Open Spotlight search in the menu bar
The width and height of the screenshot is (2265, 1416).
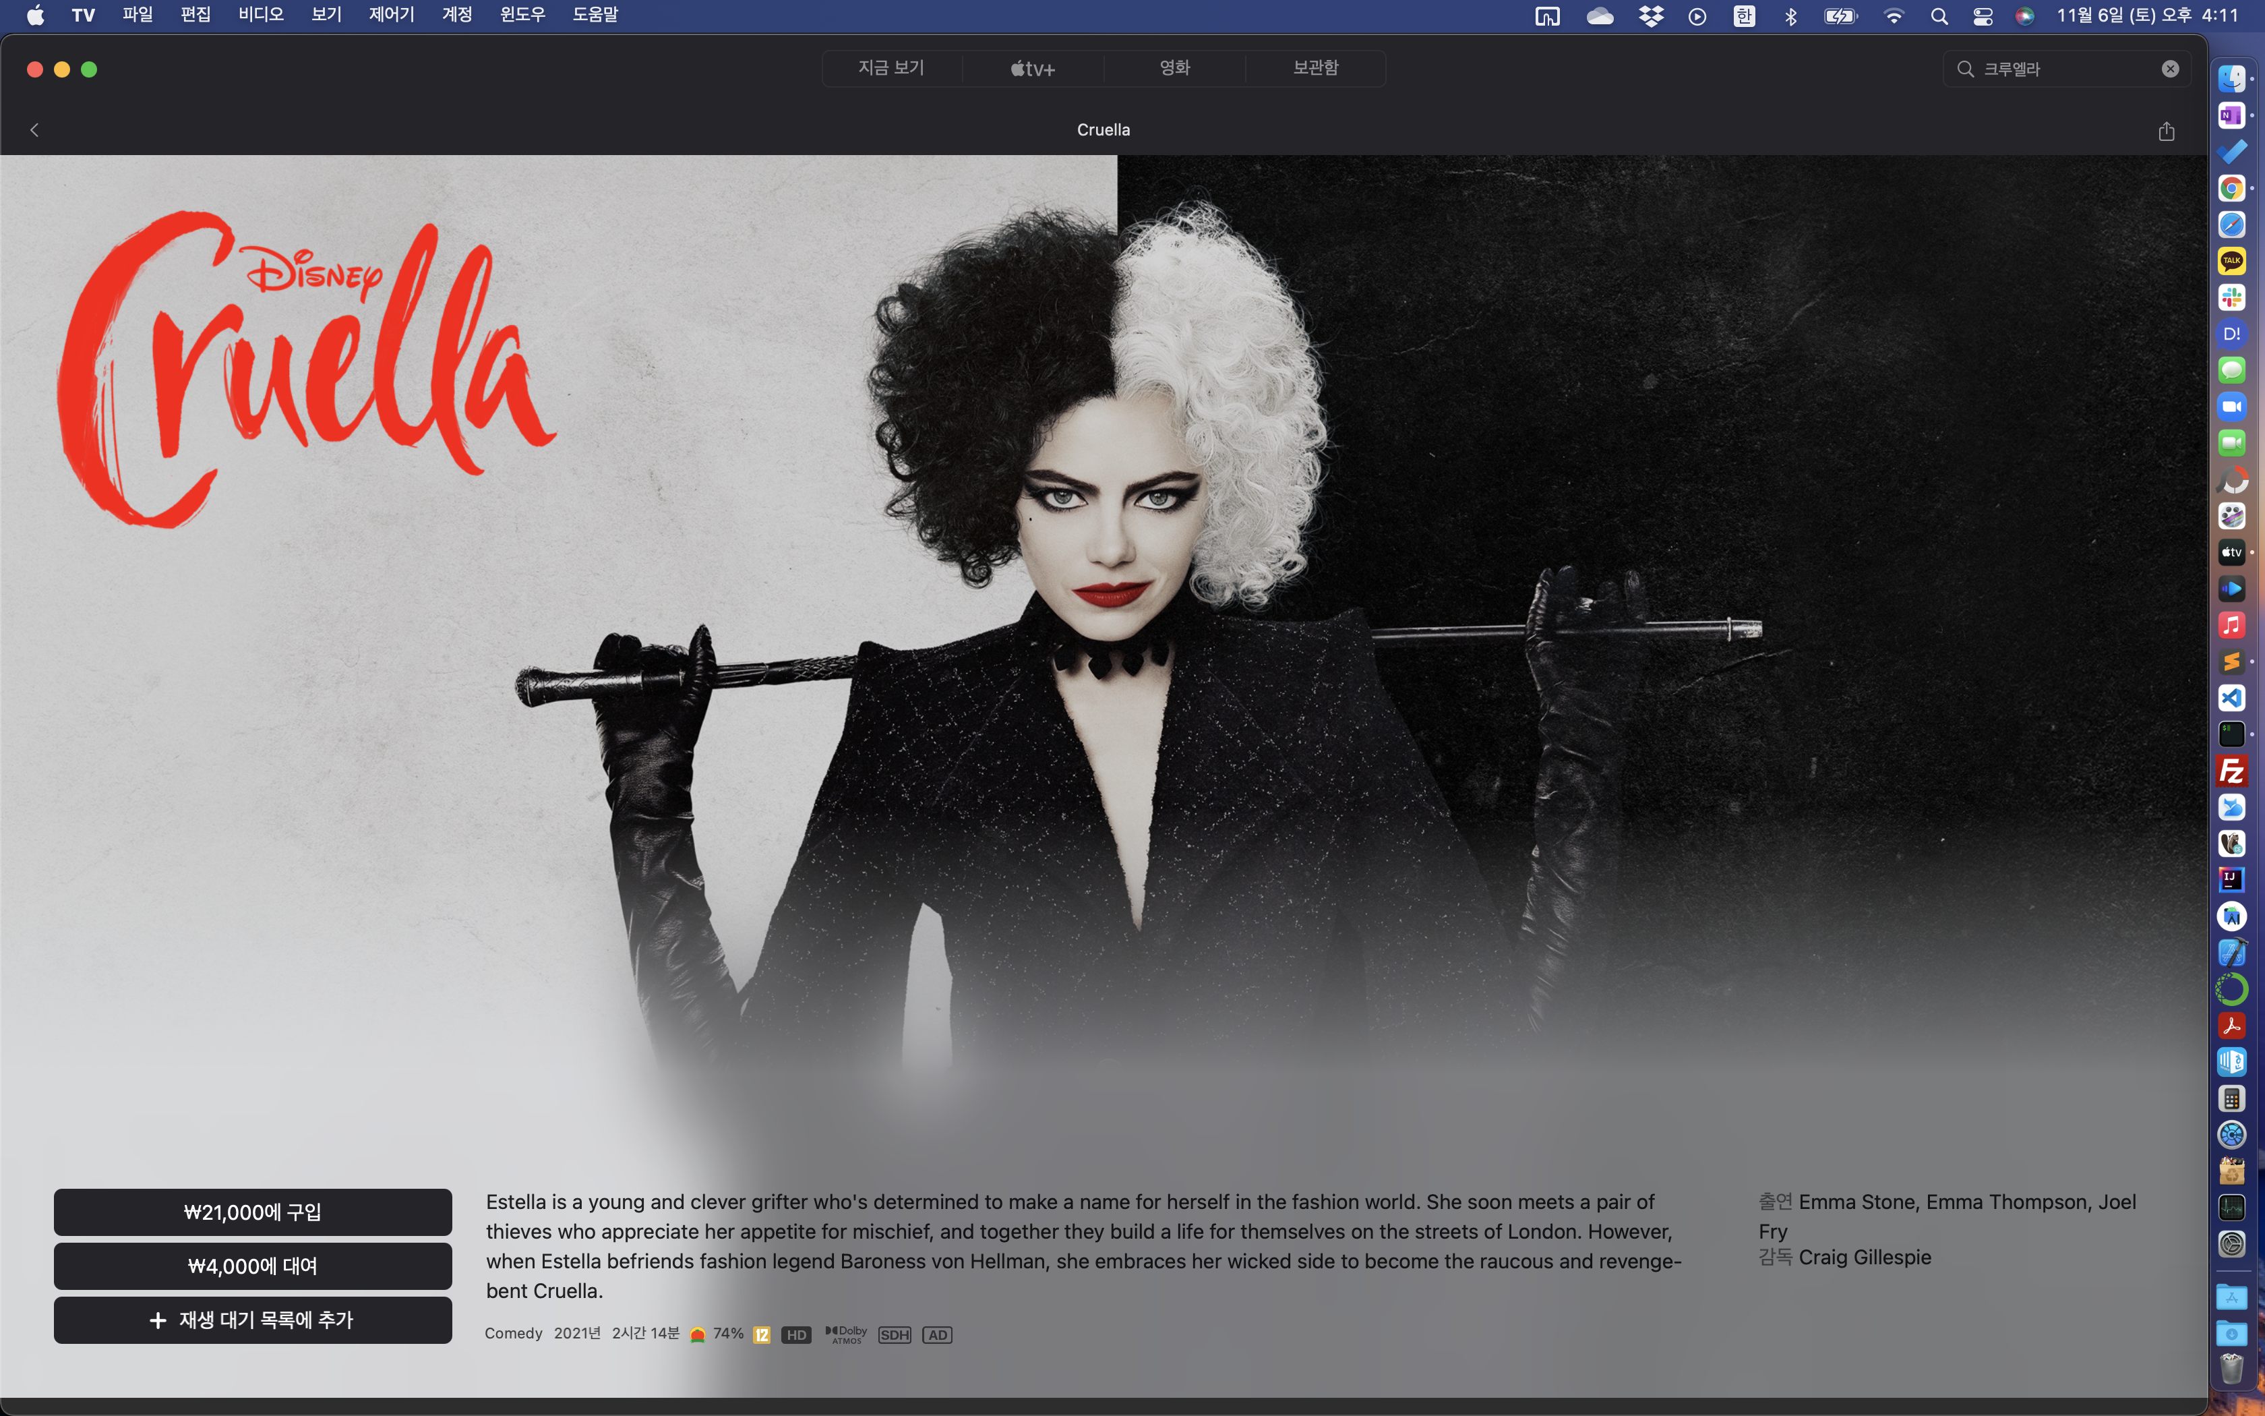[x=1939, y=16]
